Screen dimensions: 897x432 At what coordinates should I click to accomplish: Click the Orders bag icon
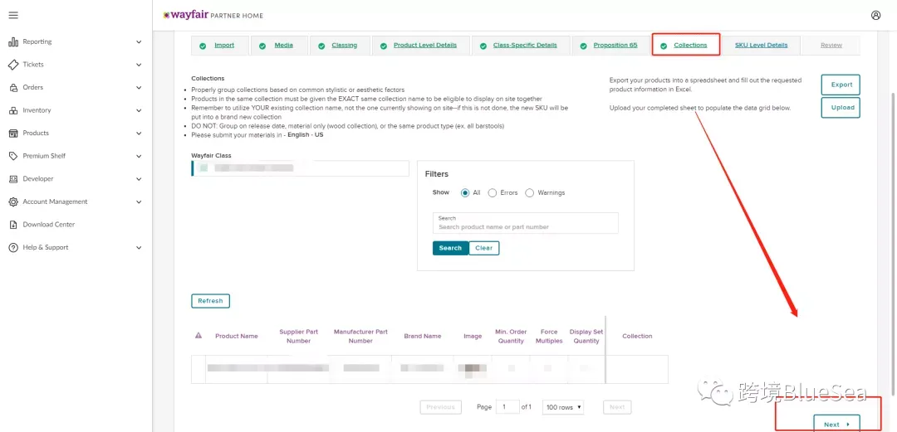13,87
